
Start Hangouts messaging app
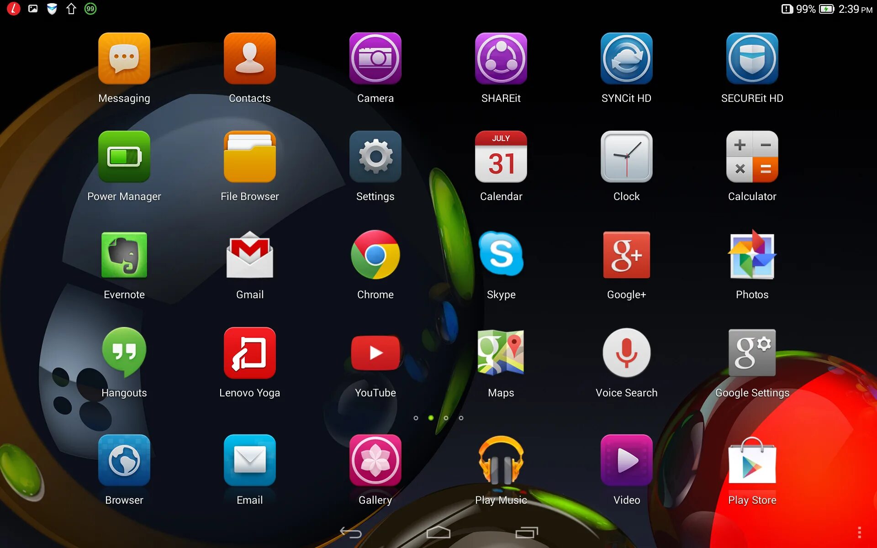click(124, 353)
